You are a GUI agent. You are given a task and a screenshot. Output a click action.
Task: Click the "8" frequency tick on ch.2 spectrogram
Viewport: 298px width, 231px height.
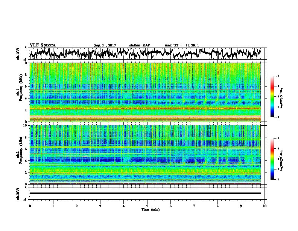pyautogui.click(x=27, y=137)
